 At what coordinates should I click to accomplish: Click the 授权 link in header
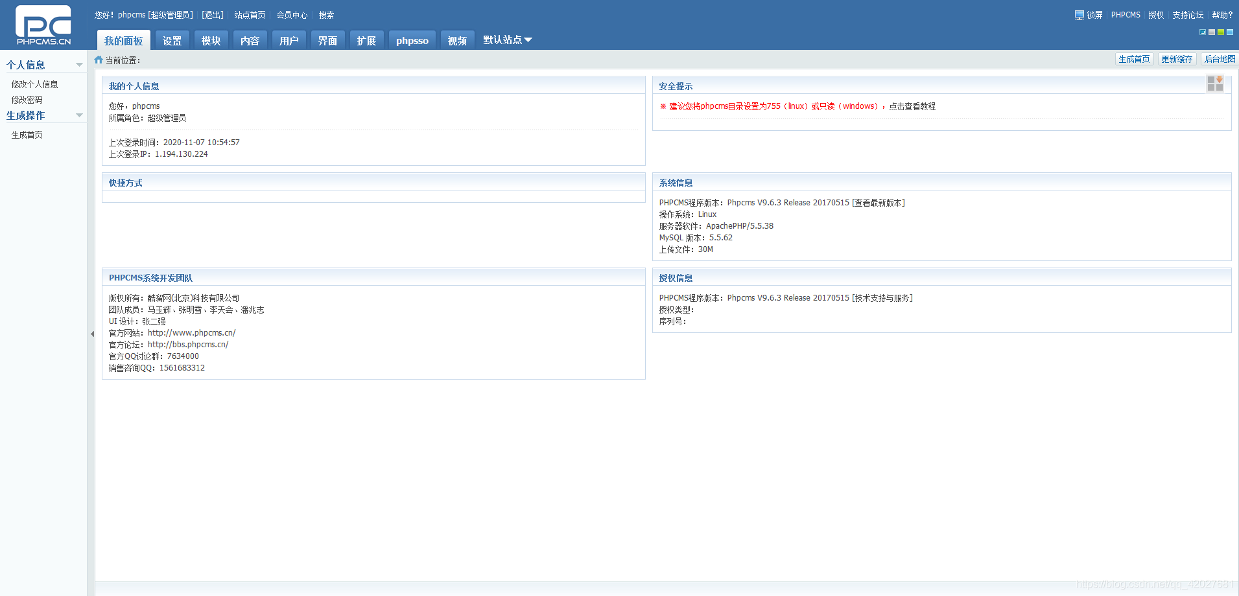tap(1156, 15)
